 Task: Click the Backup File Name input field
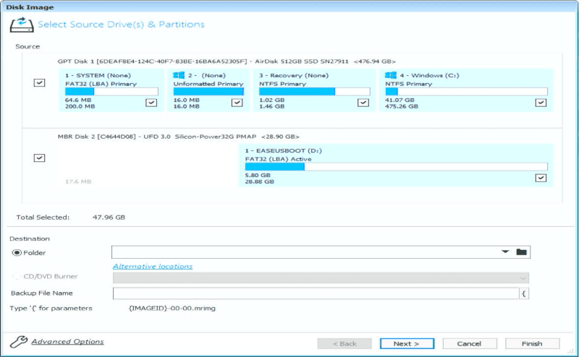tap(316, 293)
